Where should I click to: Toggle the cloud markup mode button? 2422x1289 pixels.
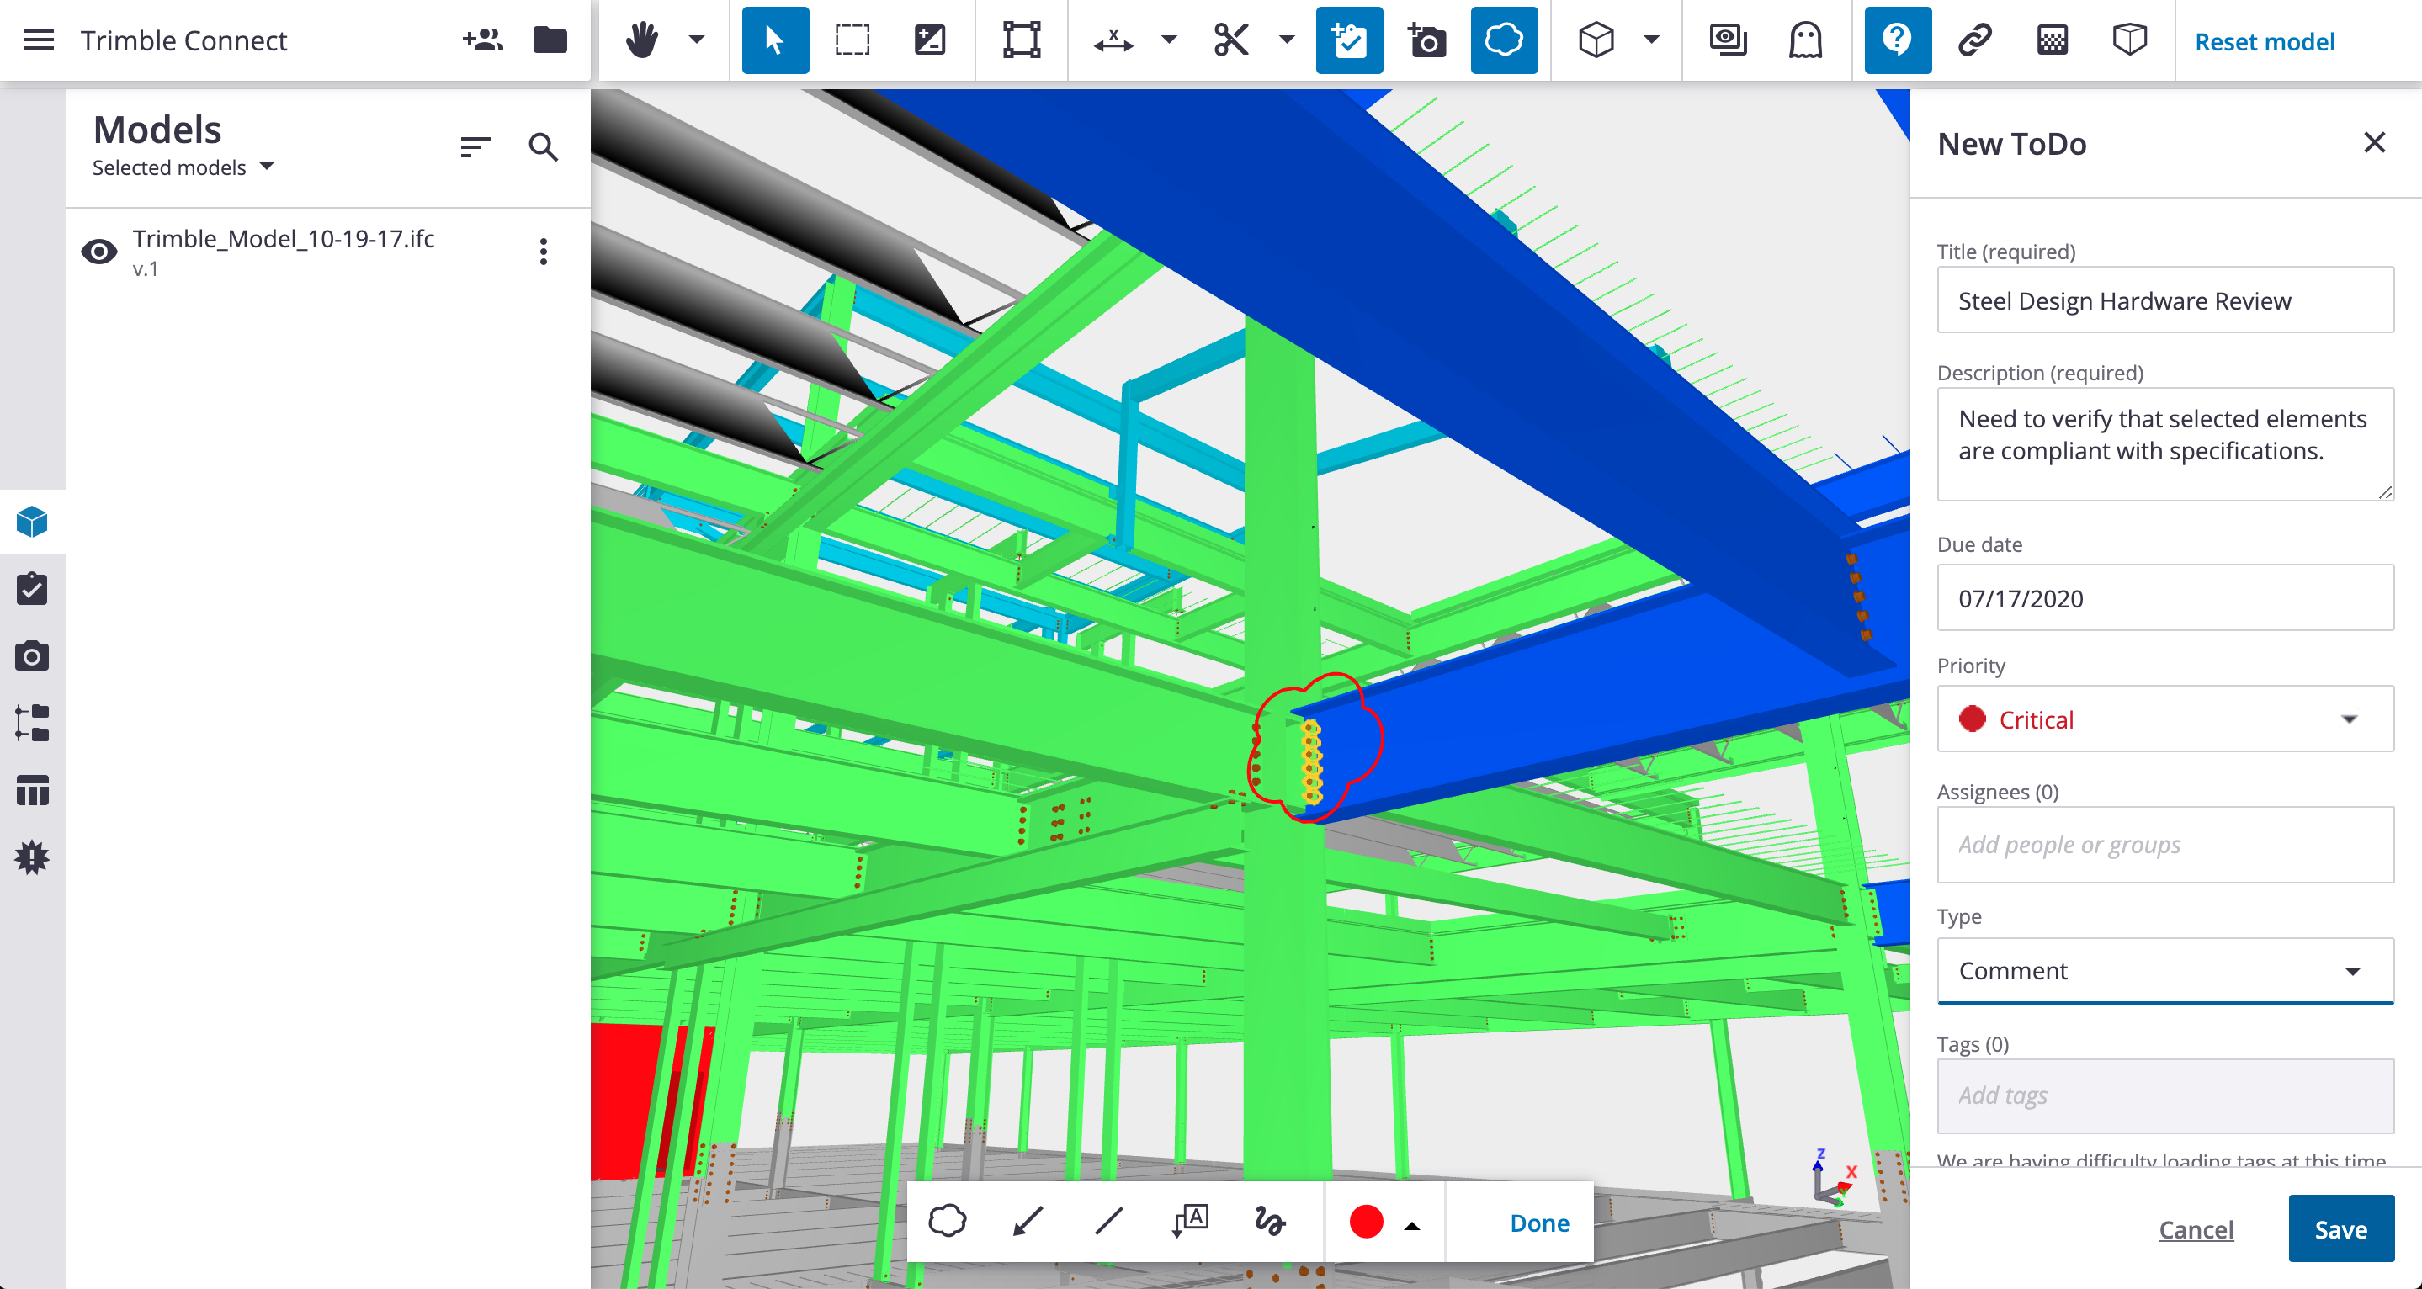[1503, 40]
